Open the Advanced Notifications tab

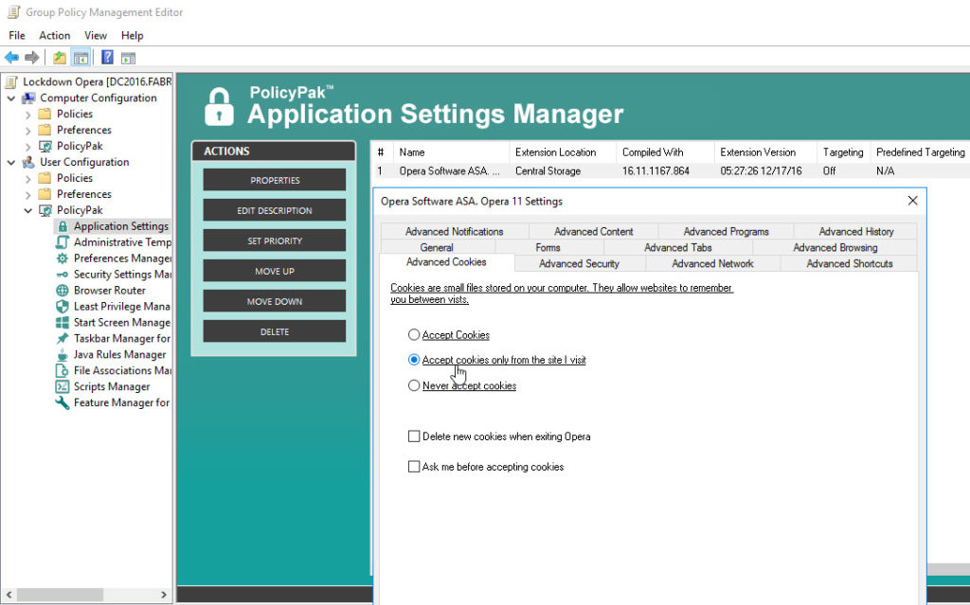point(454,231)
